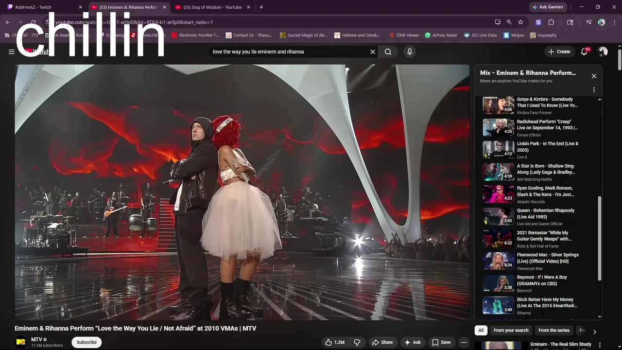Click the Ask Gemini button
Image resolution: width=622 pixels, height=350 pixels.
point(548,7)
